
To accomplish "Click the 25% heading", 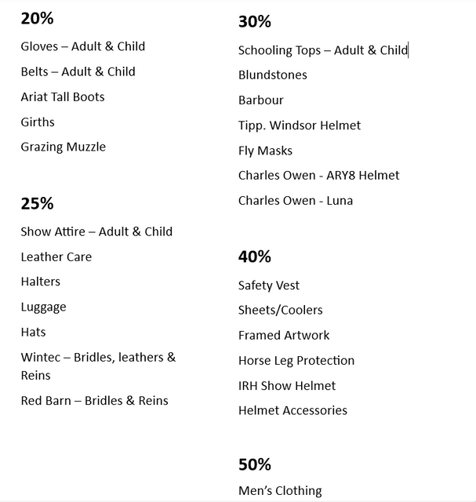I will [x=37, y=204].
